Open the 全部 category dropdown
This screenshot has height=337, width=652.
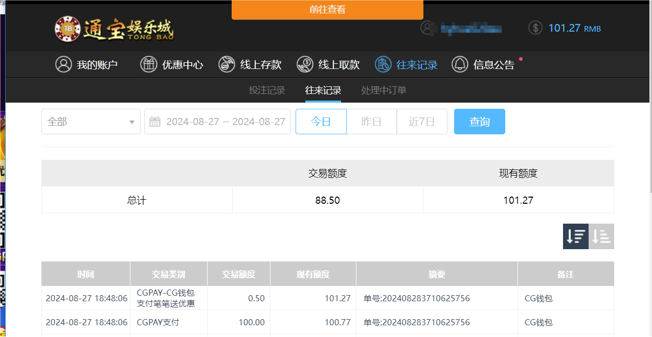[x=91, y=121]
